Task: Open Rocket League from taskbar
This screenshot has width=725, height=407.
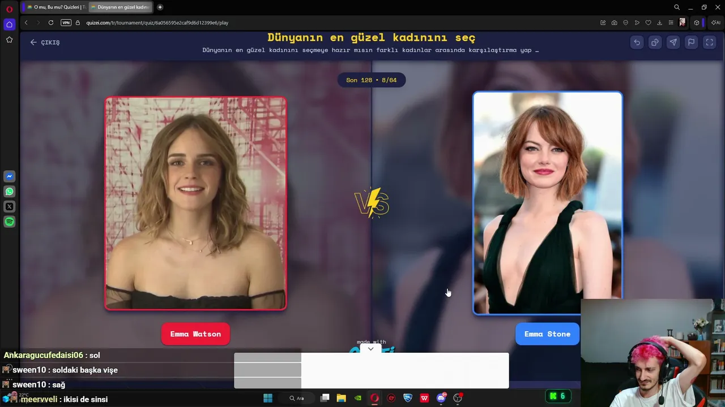Action: [x=408, y=398]
